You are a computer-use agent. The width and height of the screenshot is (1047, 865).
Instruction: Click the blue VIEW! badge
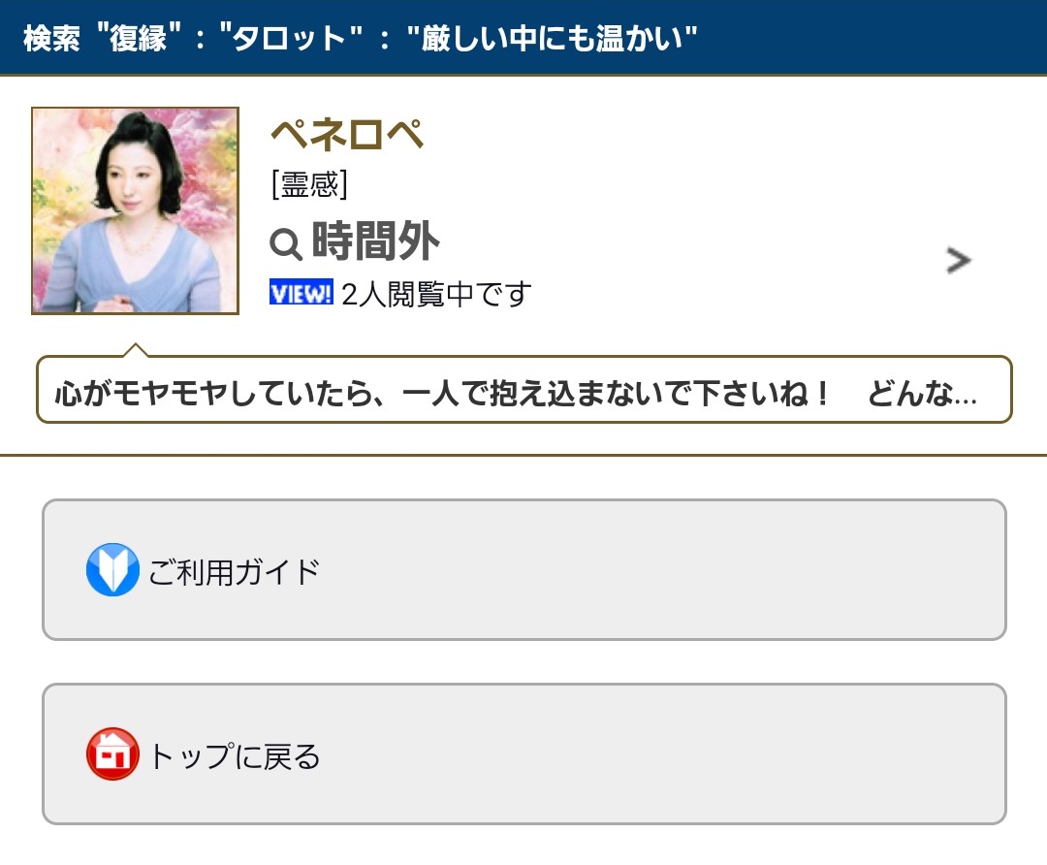coord(301,292)
